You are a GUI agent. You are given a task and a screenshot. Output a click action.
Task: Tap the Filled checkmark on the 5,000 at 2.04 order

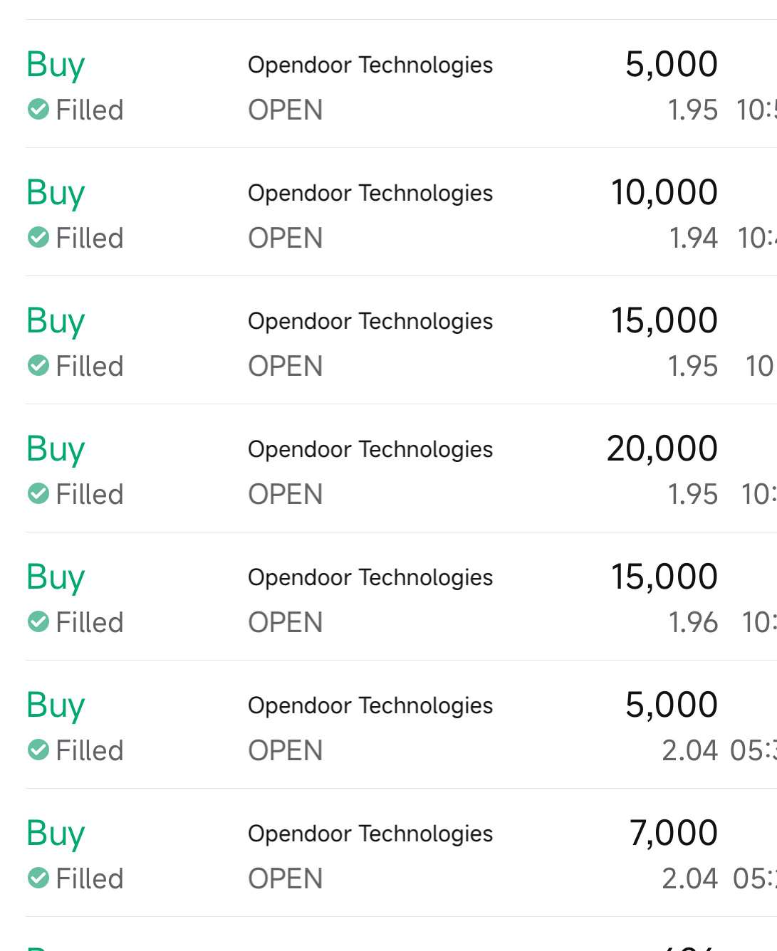(38, 750)
